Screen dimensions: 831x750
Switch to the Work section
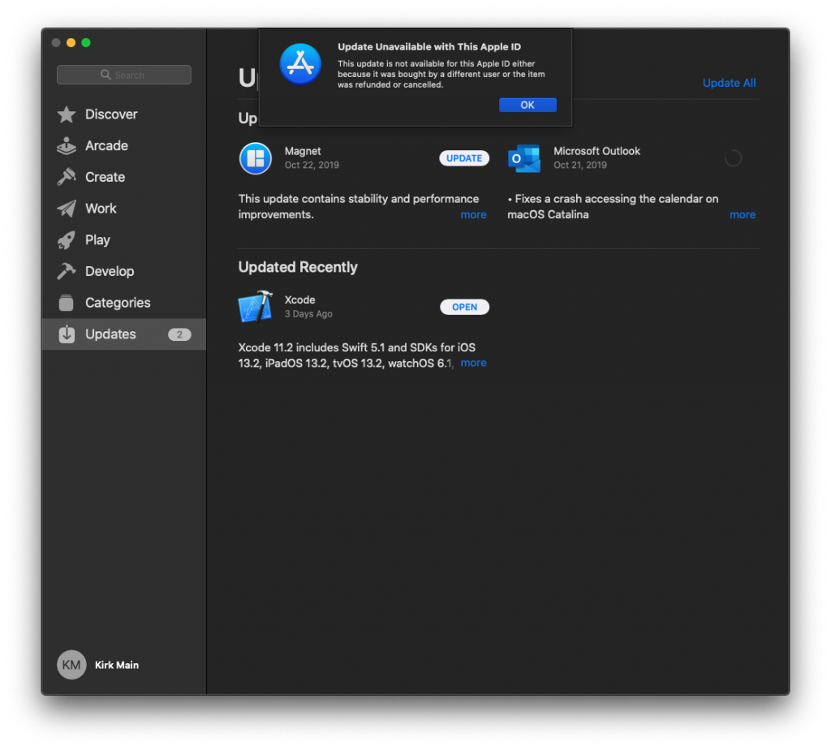pyautogui.click(x=124, y=209)
